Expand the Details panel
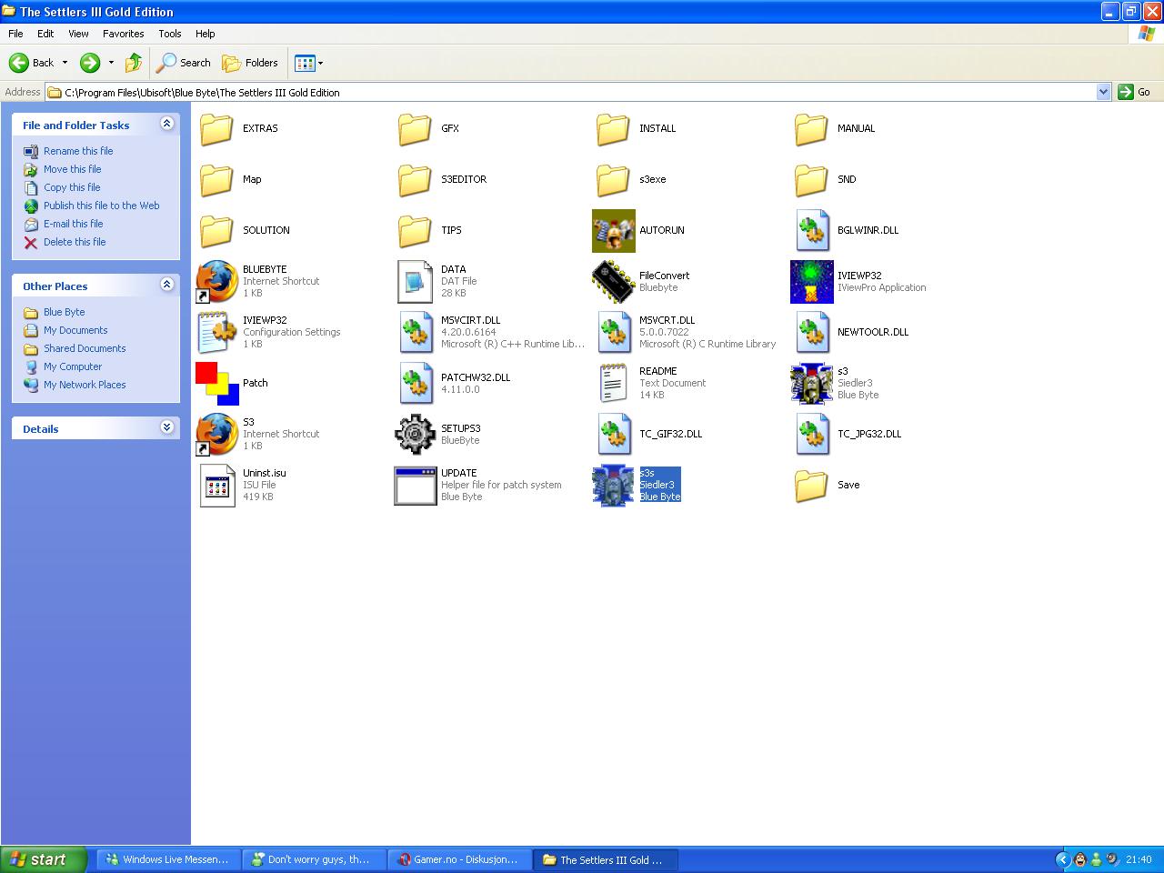 click(x=166, y=427)
